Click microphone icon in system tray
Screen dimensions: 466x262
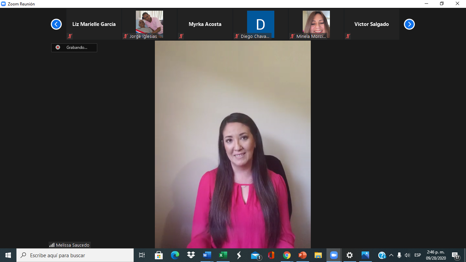point(399,255)
